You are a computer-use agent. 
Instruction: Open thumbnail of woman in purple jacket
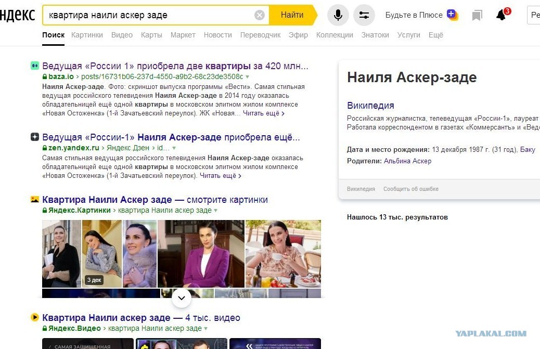coord(201,254)
